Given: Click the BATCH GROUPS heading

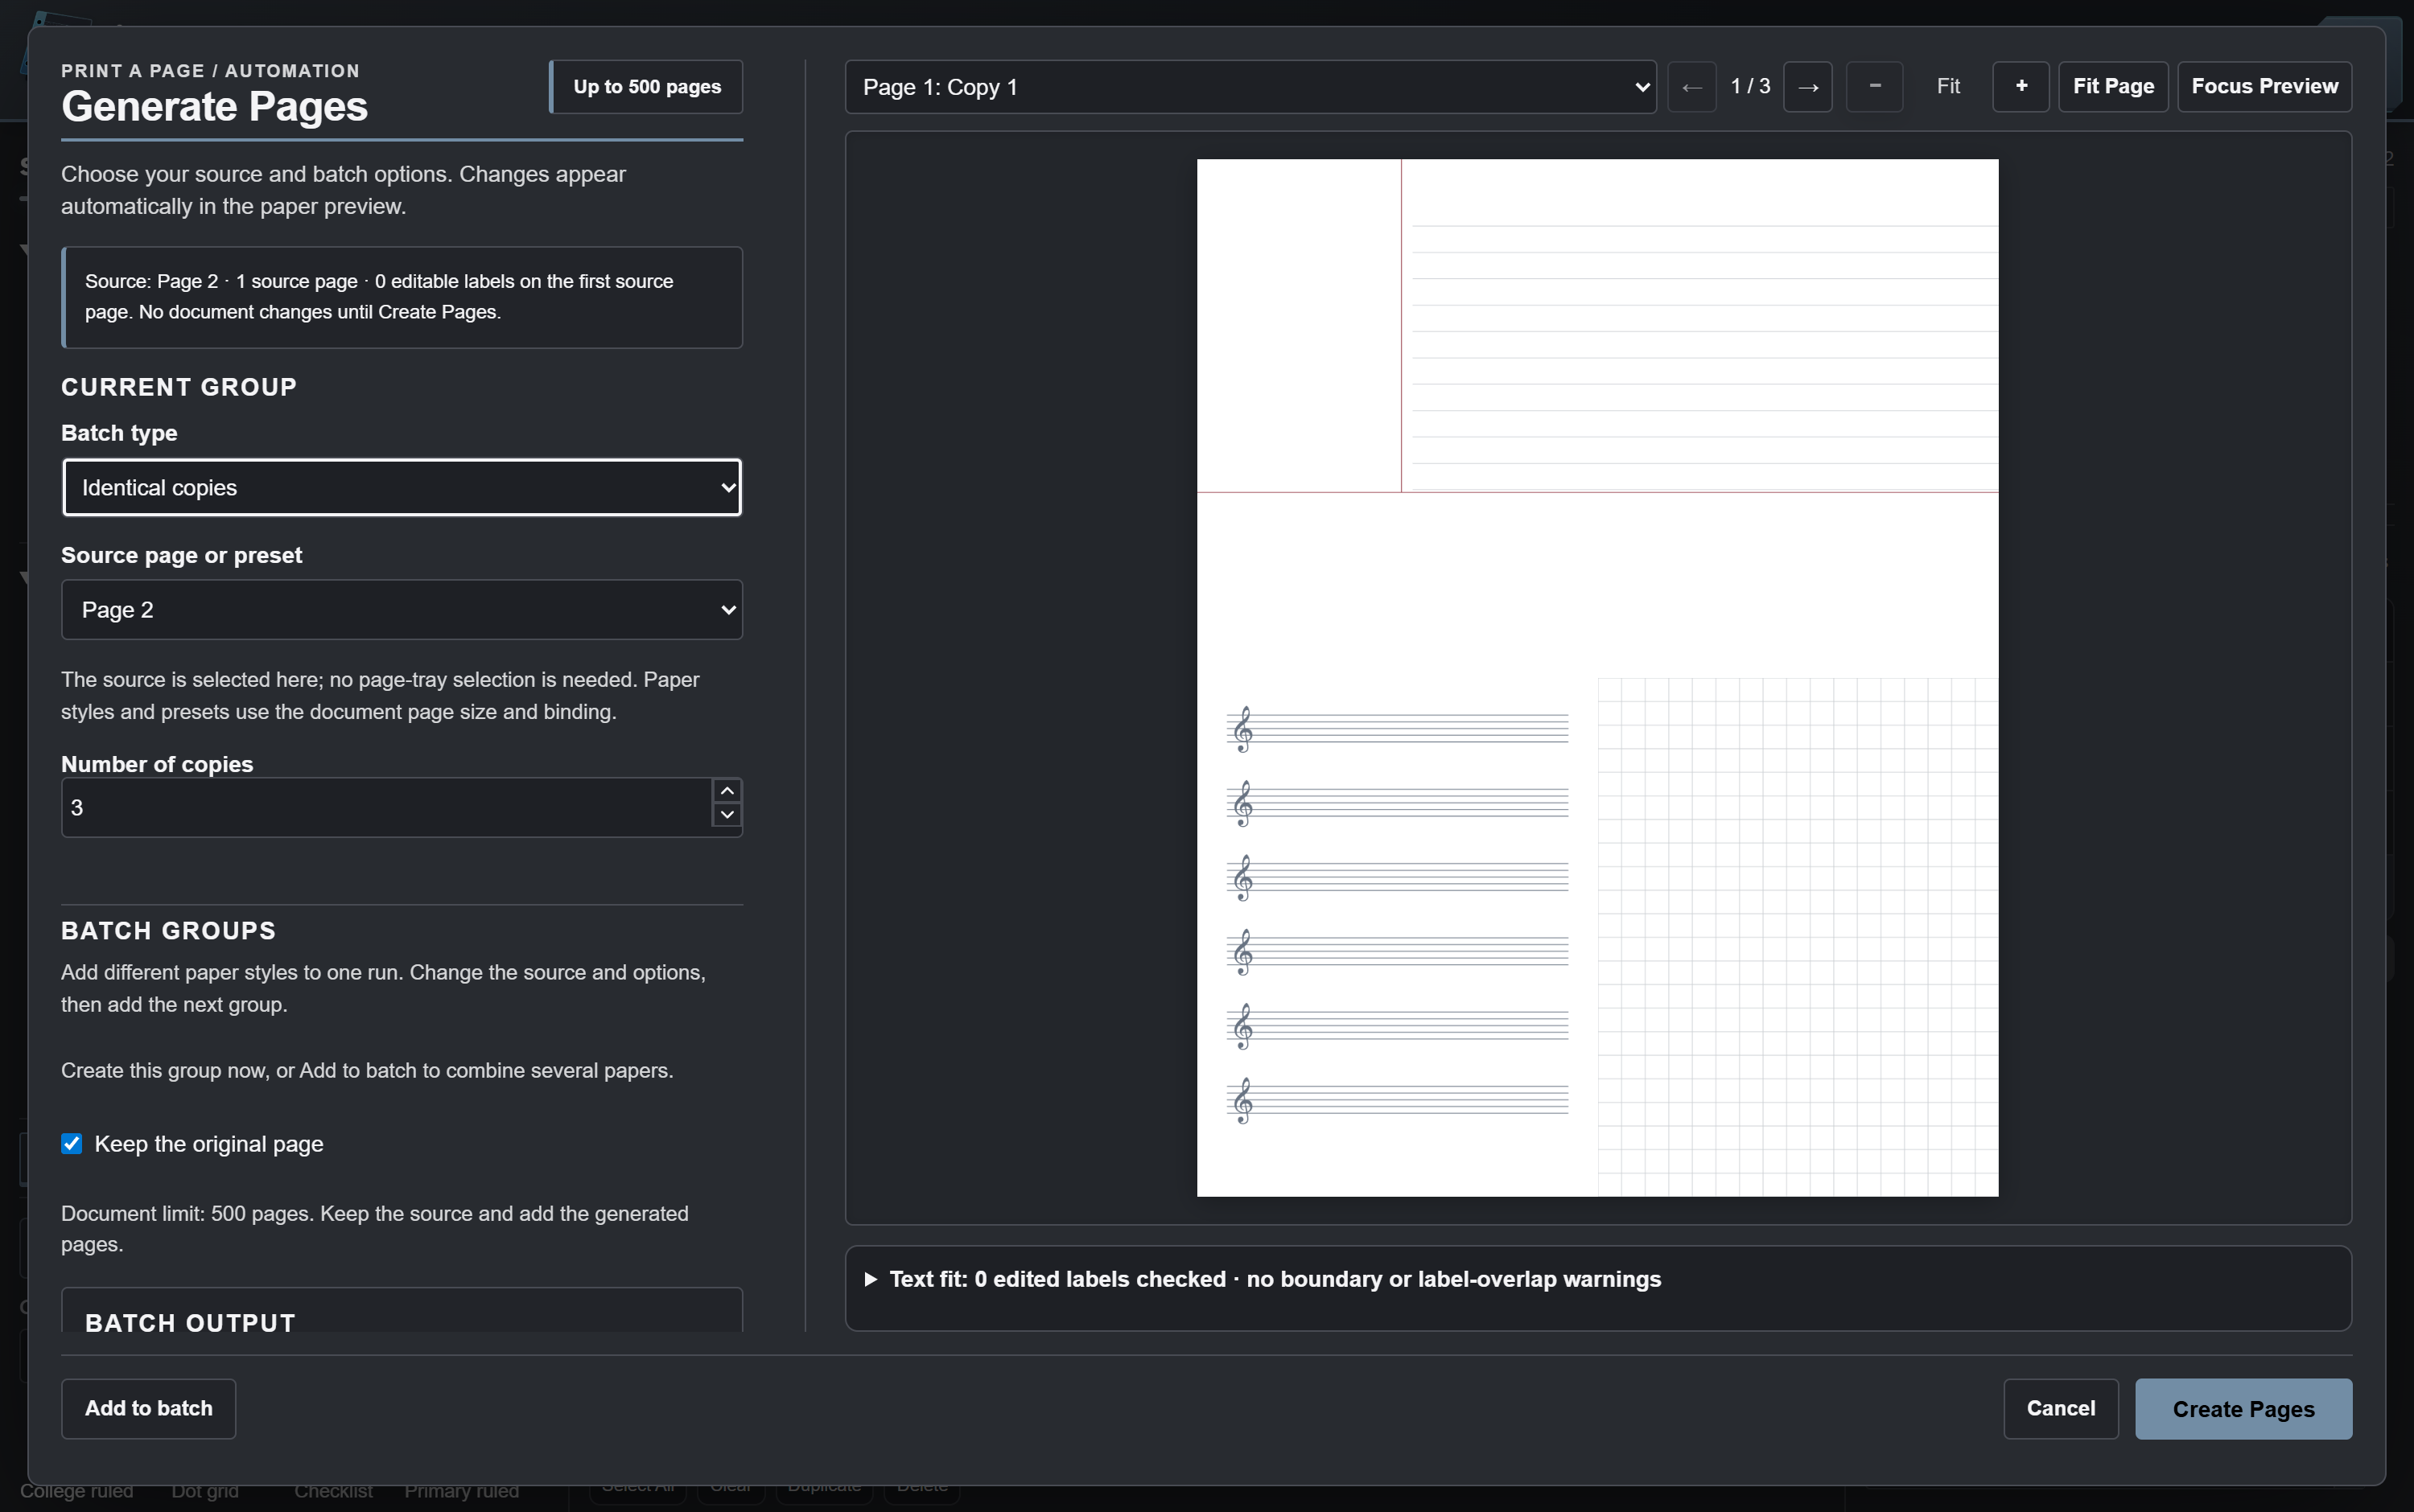Looking at the screenshot, I should (x=169, y=931).
